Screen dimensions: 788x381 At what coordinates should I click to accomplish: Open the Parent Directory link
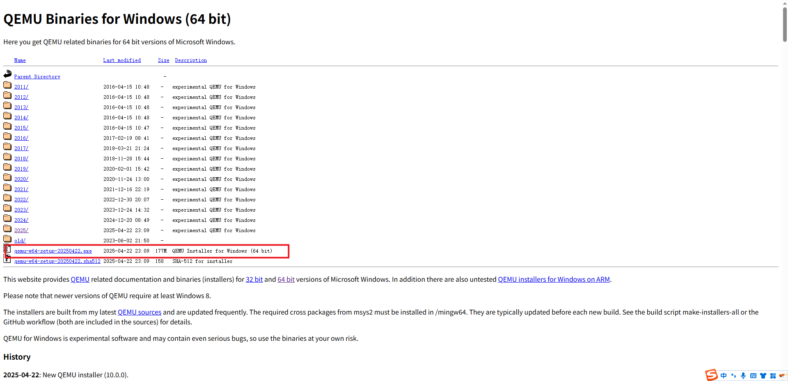point(37,77)
